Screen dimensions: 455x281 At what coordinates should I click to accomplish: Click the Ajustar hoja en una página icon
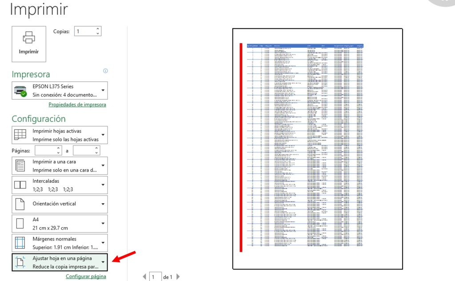pyautogui.click(x=20, y=262)
